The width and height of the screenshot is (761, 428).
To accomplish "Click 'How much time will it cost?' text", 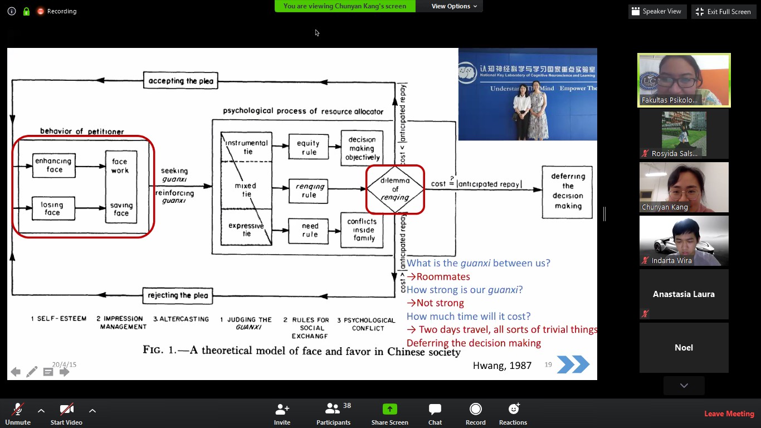I will coord(469,316).
